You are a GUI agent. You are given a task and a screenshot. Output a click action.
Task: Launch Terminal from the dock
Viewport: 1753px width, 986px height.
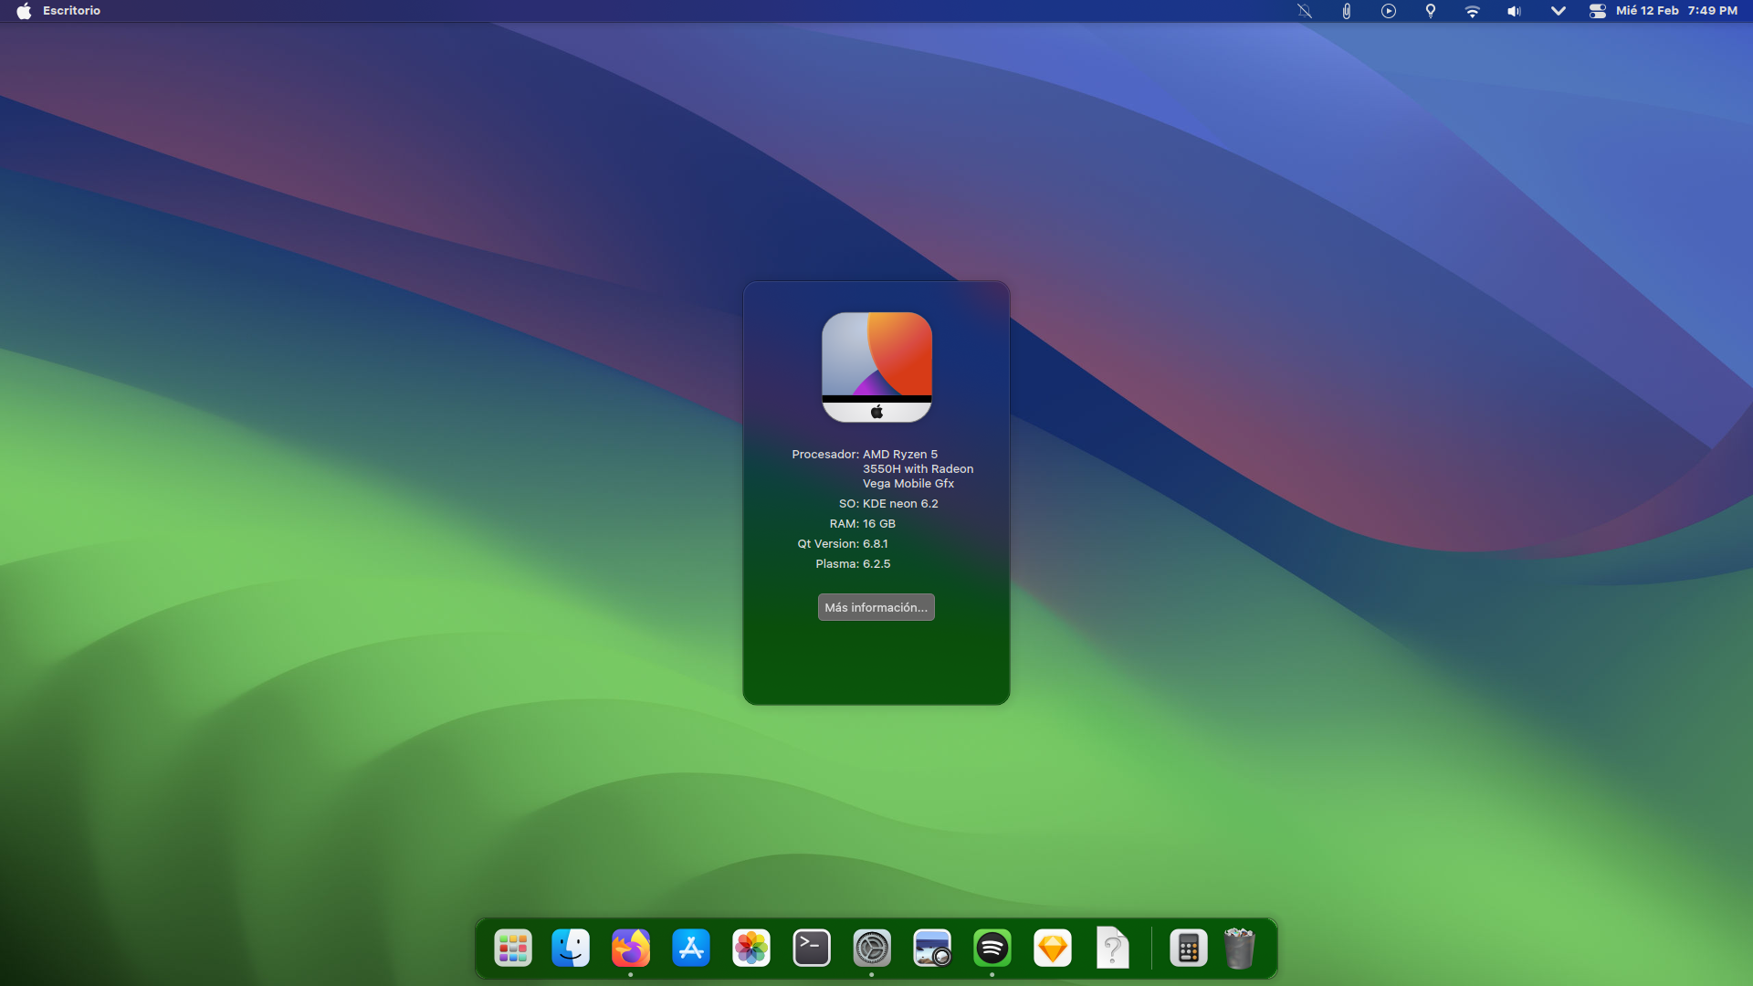tap(812, 949)
